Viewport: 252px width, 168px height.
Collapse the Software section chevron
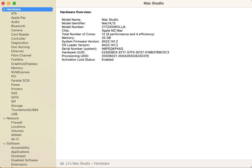click(x=4, y=144)
